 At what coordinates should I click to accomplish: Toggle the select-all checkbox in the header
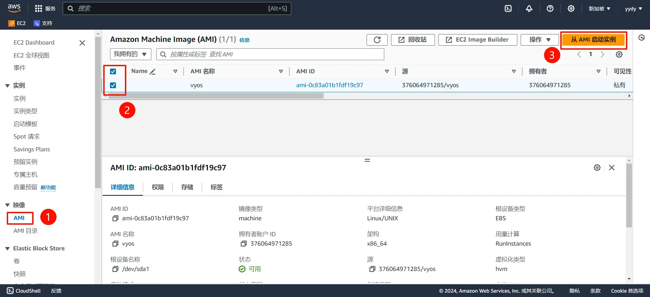pyautogui.click(x=113, y=71)
